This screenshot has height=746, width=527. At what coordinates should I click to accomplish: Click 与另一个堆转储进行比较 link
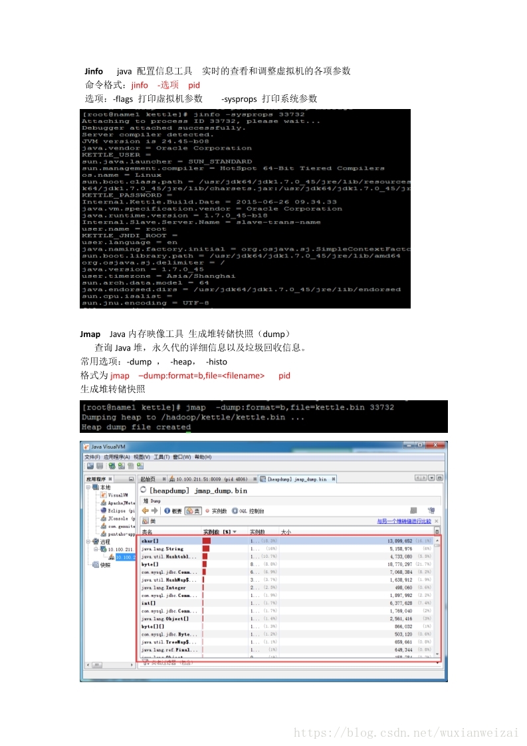tap(404, 521)
